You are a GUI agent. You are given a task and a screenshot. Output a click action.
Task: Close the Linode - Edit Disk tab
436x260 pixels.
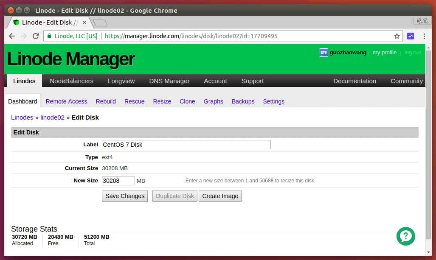point(84,22)
